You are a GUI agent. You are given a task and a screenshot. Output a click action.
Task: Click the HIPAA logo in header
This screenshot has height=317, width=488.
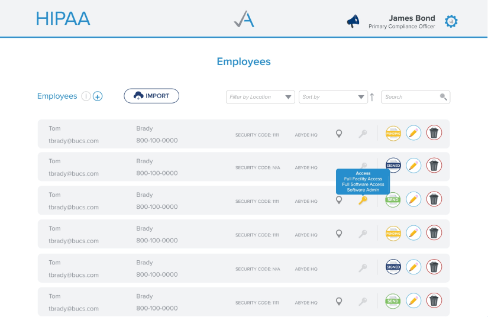63,19
